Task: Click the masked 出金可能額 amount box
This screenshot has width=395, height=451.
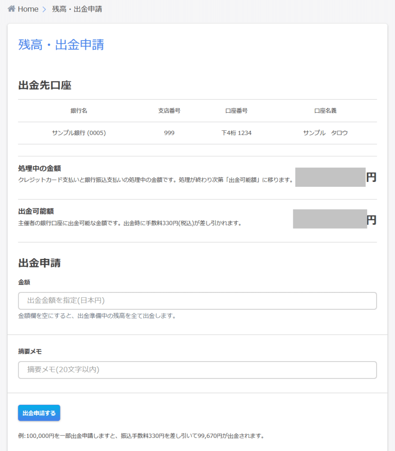Action: point(330,219)
